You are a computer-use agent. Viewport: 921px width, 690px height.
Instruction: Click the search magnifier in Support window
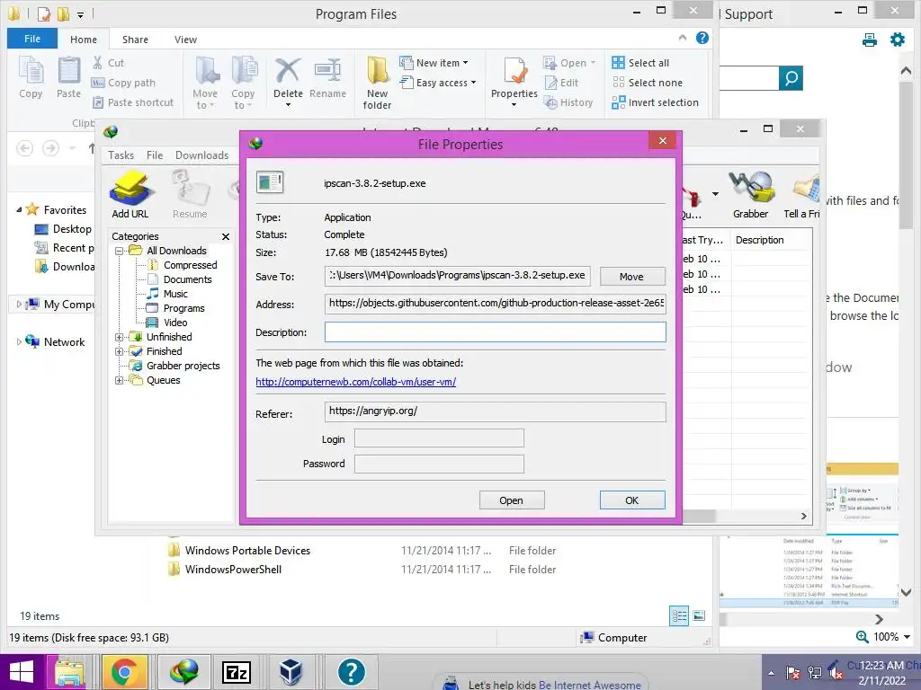tap(791, 78)
